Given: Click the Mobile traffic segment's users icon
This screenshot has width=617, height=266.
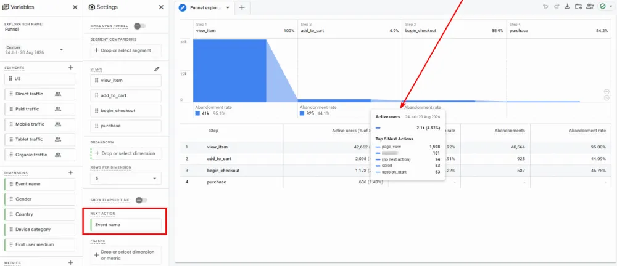Looking at the screenshot, I should pyautogui.click(x=58, y=124).
